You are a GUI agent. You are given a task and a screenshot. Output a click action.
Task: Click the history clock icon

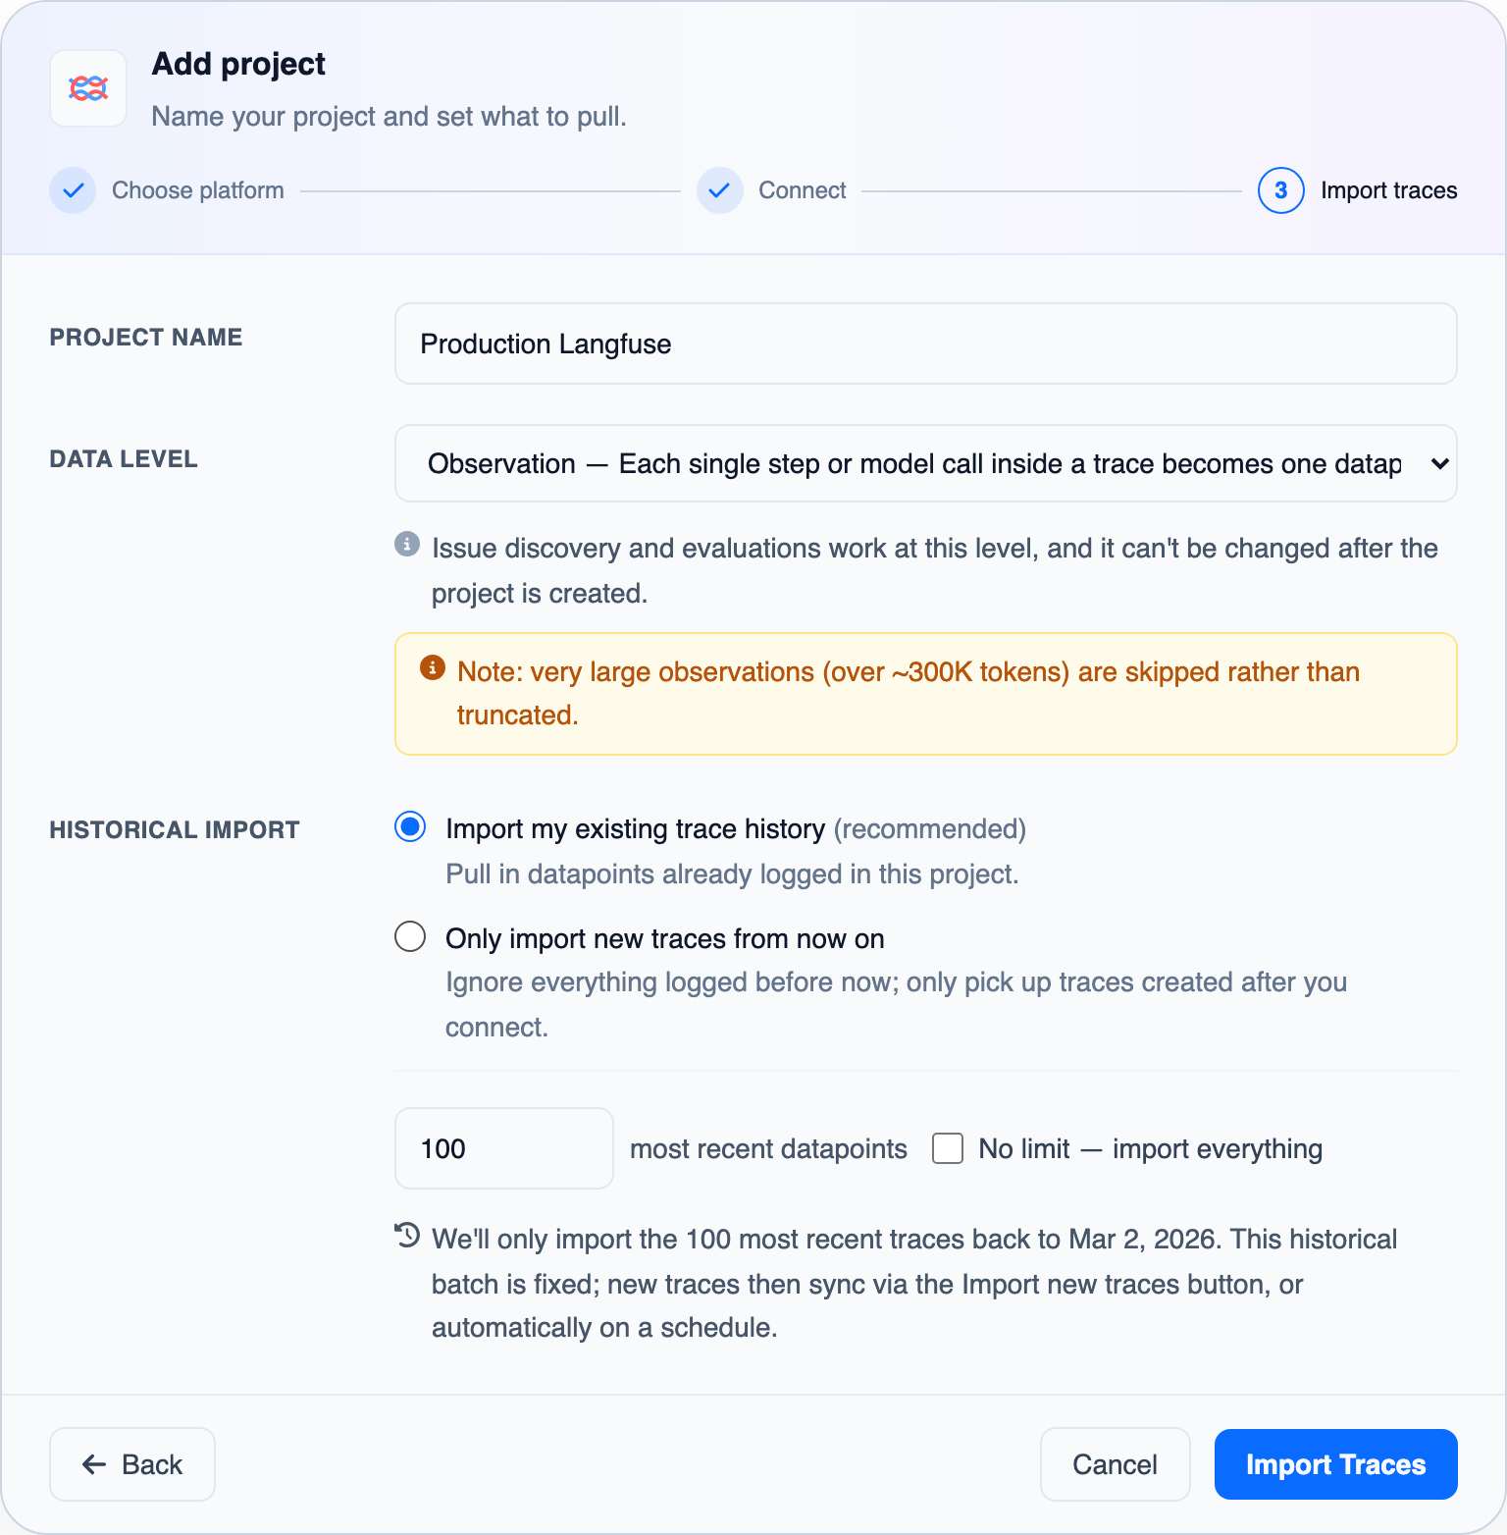click(407, 1235)
